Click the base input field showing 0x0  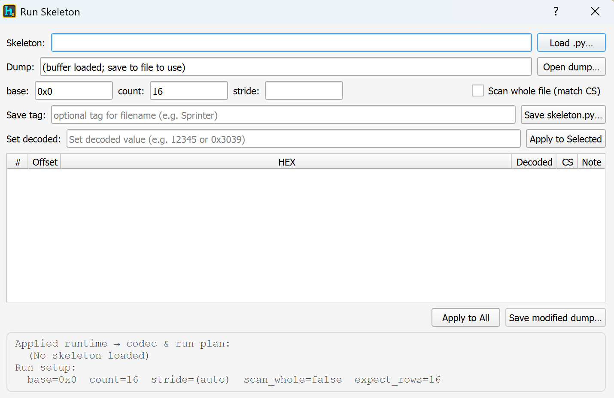[x=74, y=90]
